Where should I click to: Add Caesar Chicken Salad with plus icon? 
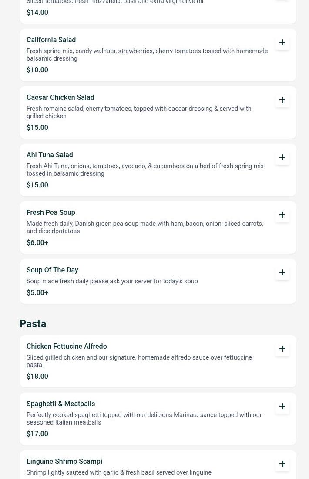(282, 100)
